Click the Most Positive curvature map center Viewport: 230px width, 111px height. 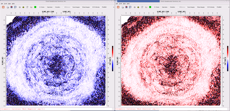click(171, 61)
